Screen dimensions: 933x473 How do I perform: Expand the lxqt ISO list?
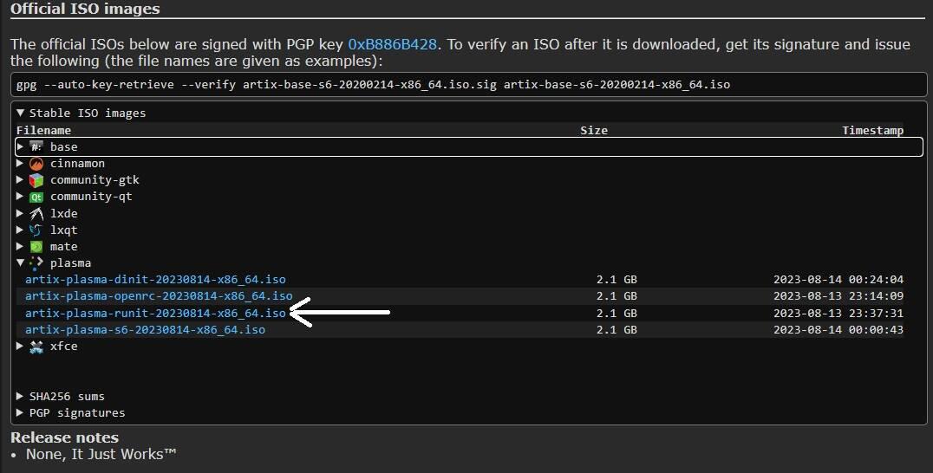tap(20, 230)
